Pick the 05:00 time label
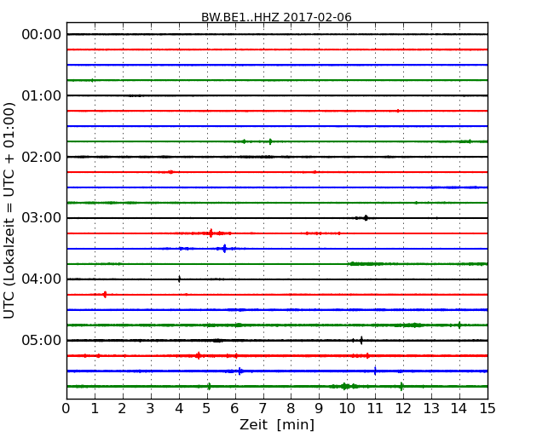The height and width of the screenshot is (443, 554). pyautogui.click(x=42, y=340)
